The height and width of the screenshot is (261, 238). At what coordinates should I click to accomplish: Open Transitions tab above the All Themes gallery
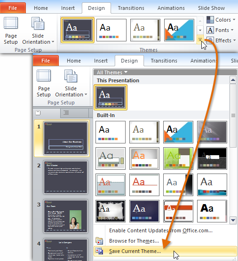[164, 61]
